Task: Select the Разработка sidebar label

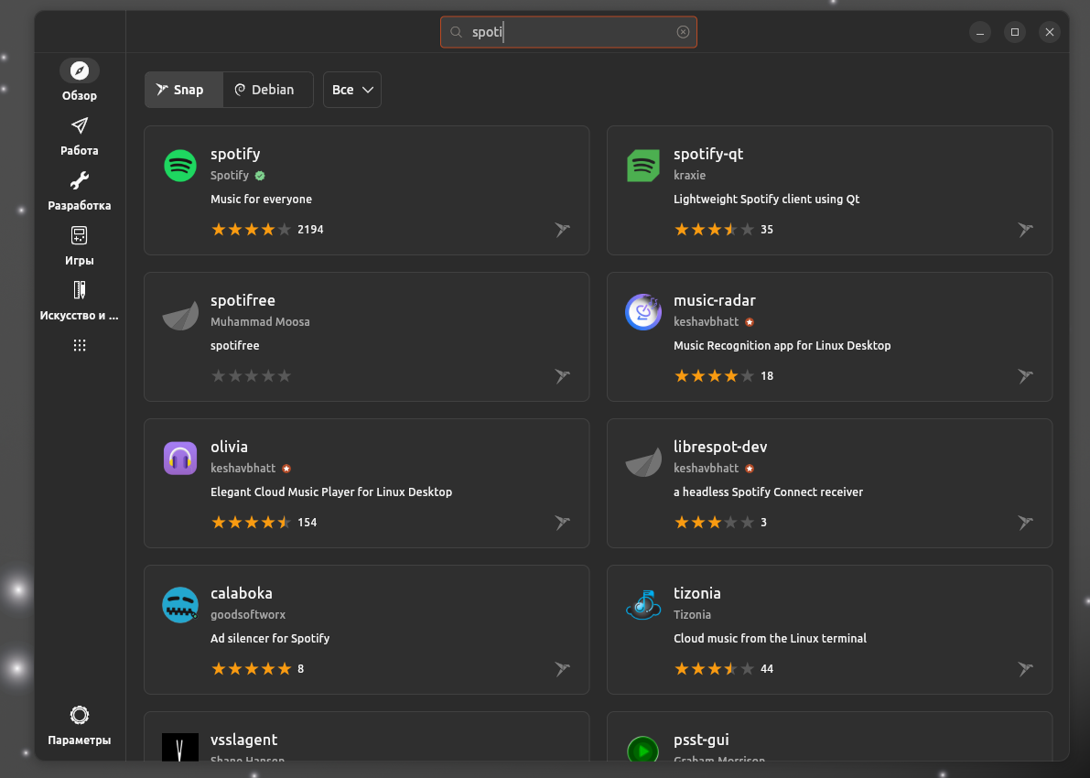Action: 80,206
